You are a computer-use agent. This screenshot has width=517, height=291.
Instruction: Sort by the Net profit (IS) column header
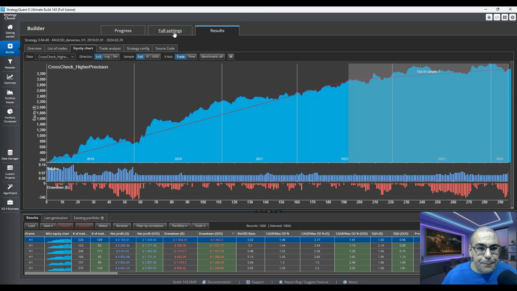pyautogui.click(x=123, y=234)
